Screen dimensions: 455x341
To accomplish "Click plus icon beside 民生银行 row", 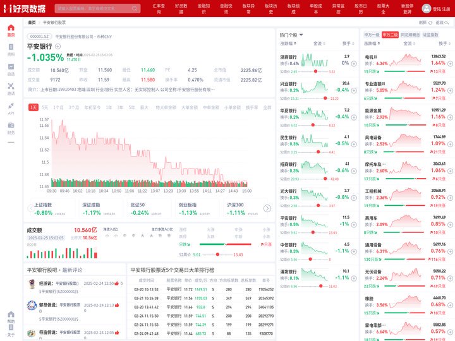I will (354, 144).
